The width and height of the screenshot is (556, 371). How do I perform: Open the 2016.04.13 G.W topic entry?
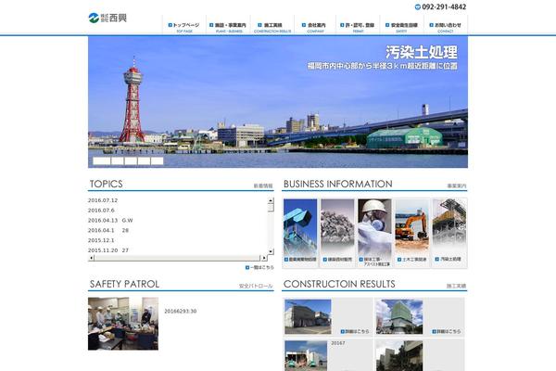[x=110, y=220]
